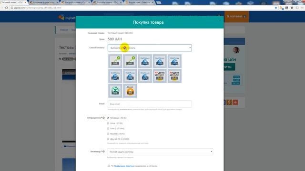Enable the MacOS (+50 %) checkbox
Viewport: 305px width, 171px height.
108,133
